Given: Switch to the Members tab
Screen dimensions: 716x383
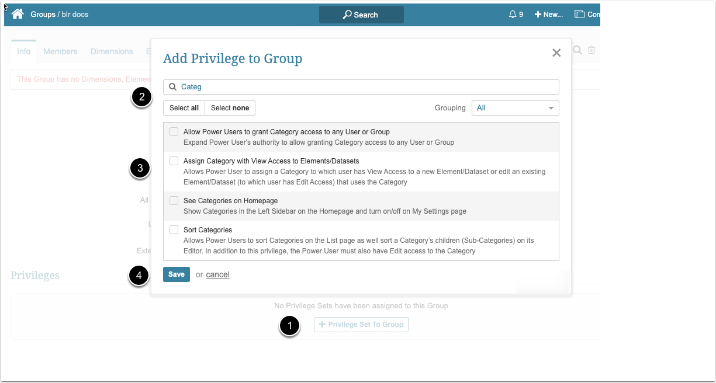Looking at the screenshot, I should (60, 51).
